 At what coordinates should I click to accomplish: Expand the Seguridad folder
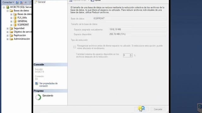coord(8,29)
